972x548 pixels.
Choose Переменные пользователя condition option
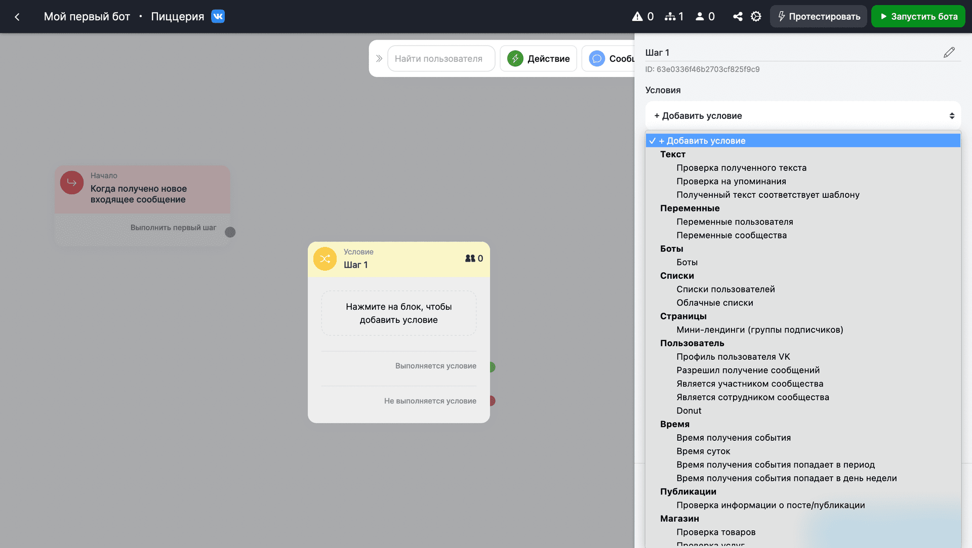coord(735,222)
